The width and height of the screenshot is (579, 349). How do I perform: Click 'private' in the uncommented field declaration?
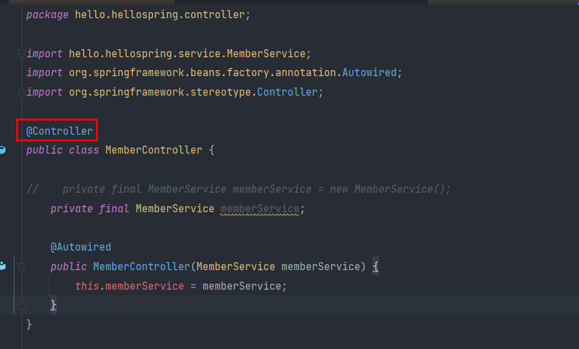(72, 209)
